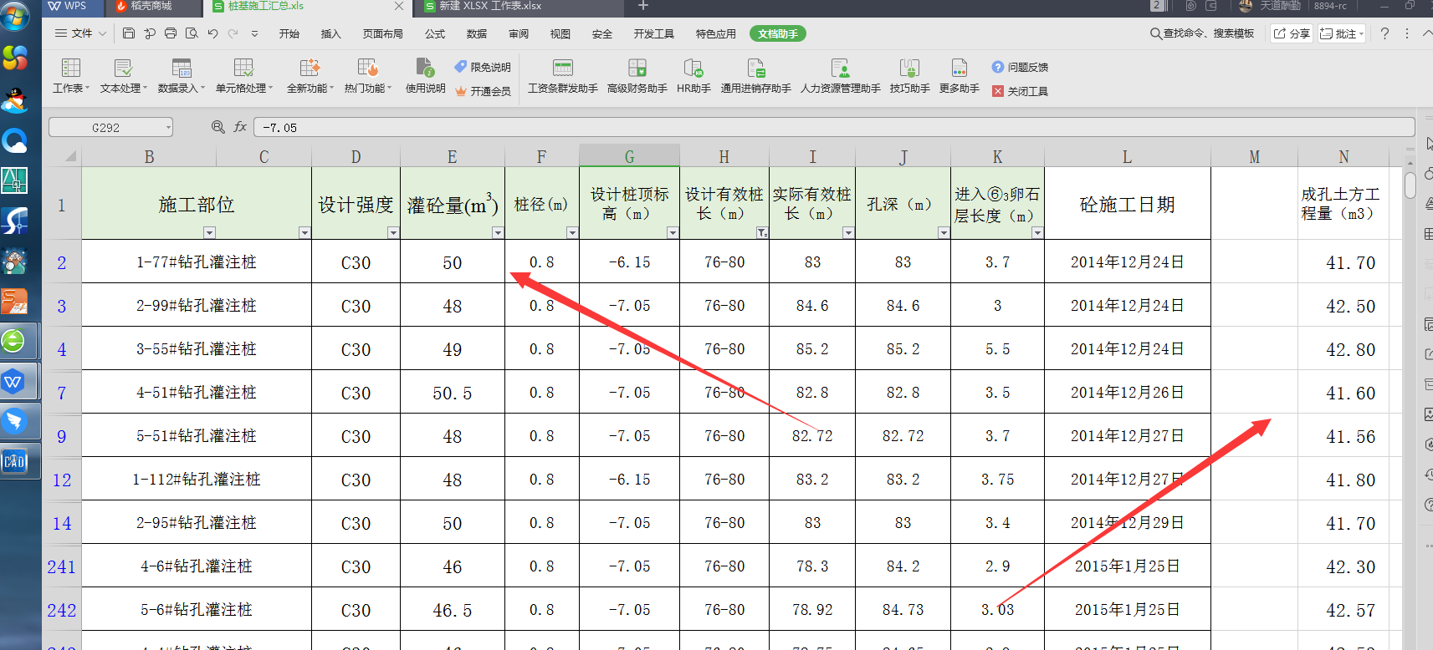Select the 文档助手 tab
Screen dimensions: 1433x650
tap(778, 33)
